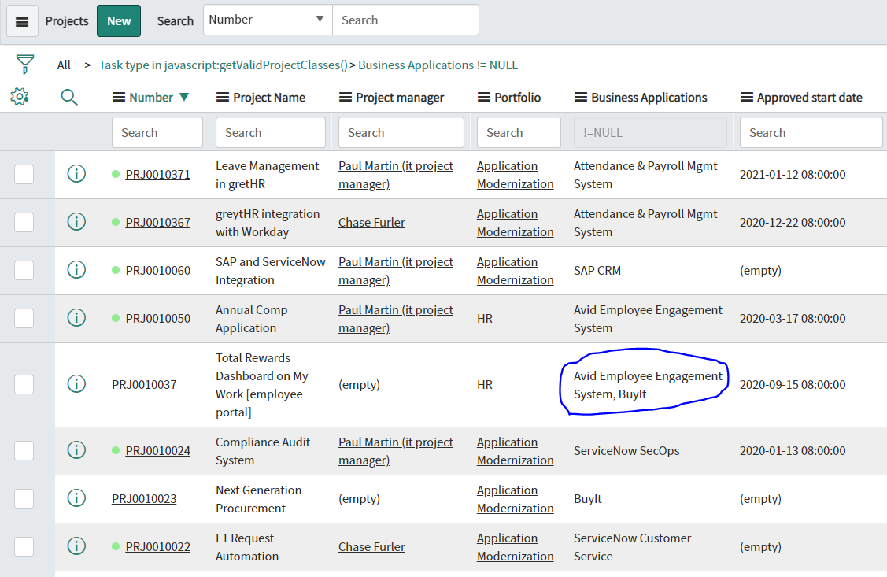Select checkbox for row PRJ0010367

pos(24,222)
